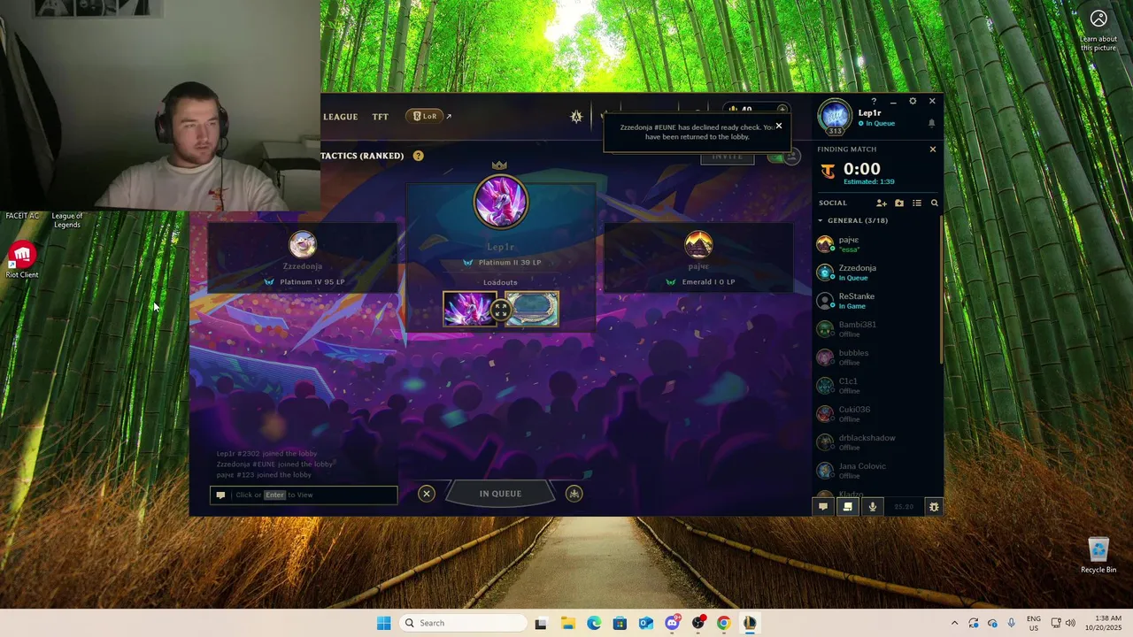1133x637 pixels.
Task: Select offline friend Jana Colovic
Action: (876, 470)
